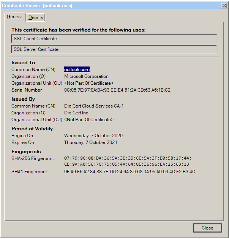
Task: Close the Certificate Viewer window with X
Action: click(x=224, y=6)
